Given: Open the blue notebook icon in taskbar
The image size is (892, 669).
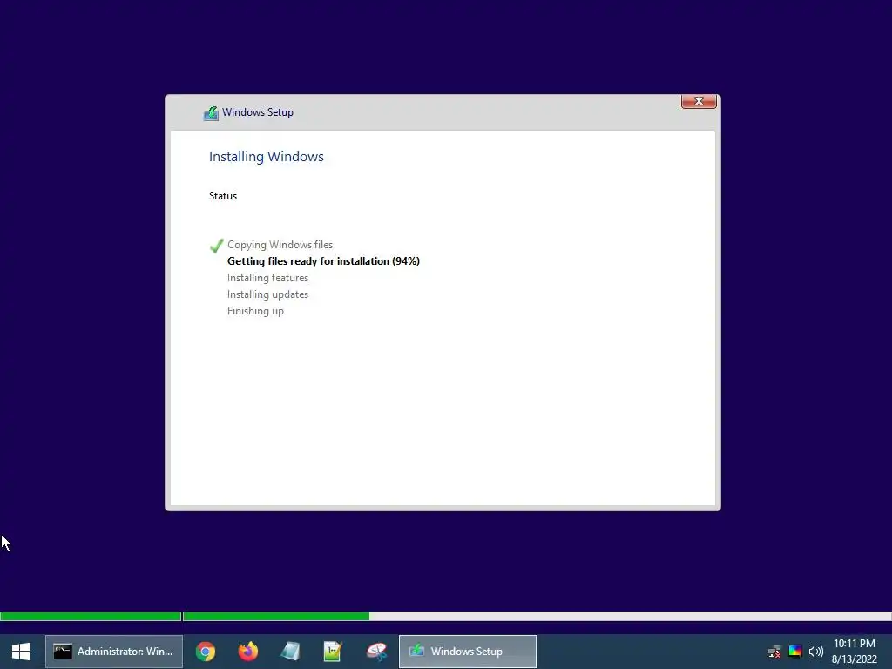Looking at the screenshot, I should 290,652.
